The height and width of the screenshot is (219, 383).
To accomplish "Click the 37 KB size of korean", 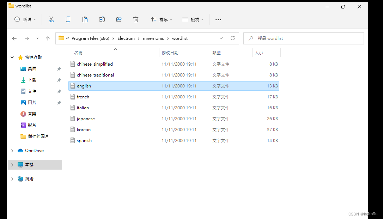I will tap(272, 130).
